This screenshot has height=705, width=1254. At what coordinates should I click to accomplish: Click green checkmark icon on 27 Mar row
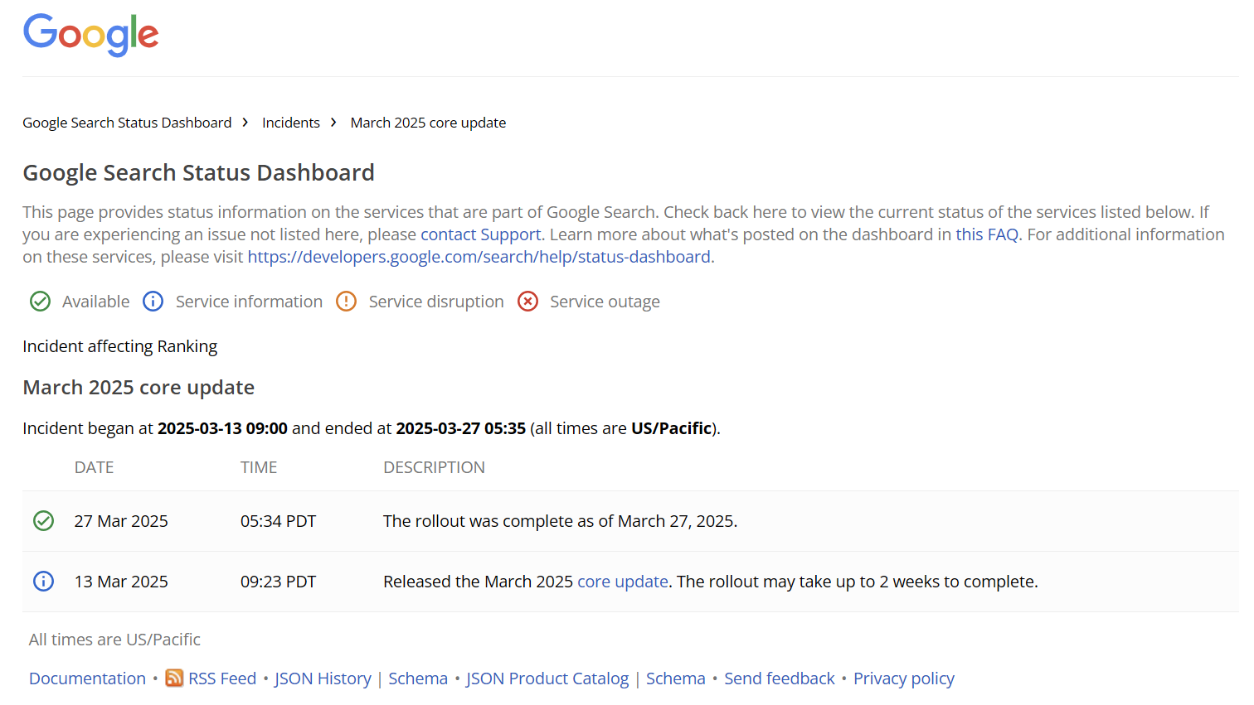(x=43, y=521)
